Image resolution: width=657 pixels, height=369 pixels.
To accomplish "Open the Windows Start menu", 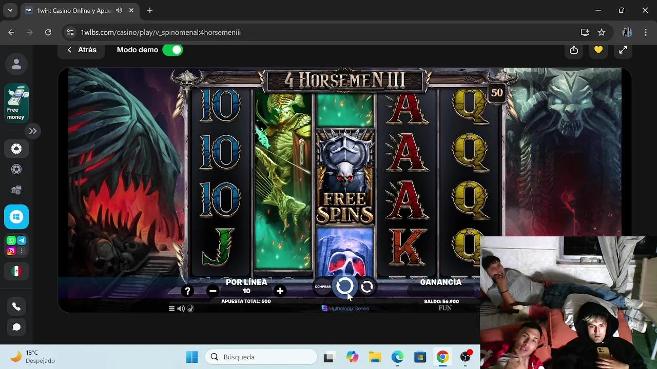I will 192,357.
